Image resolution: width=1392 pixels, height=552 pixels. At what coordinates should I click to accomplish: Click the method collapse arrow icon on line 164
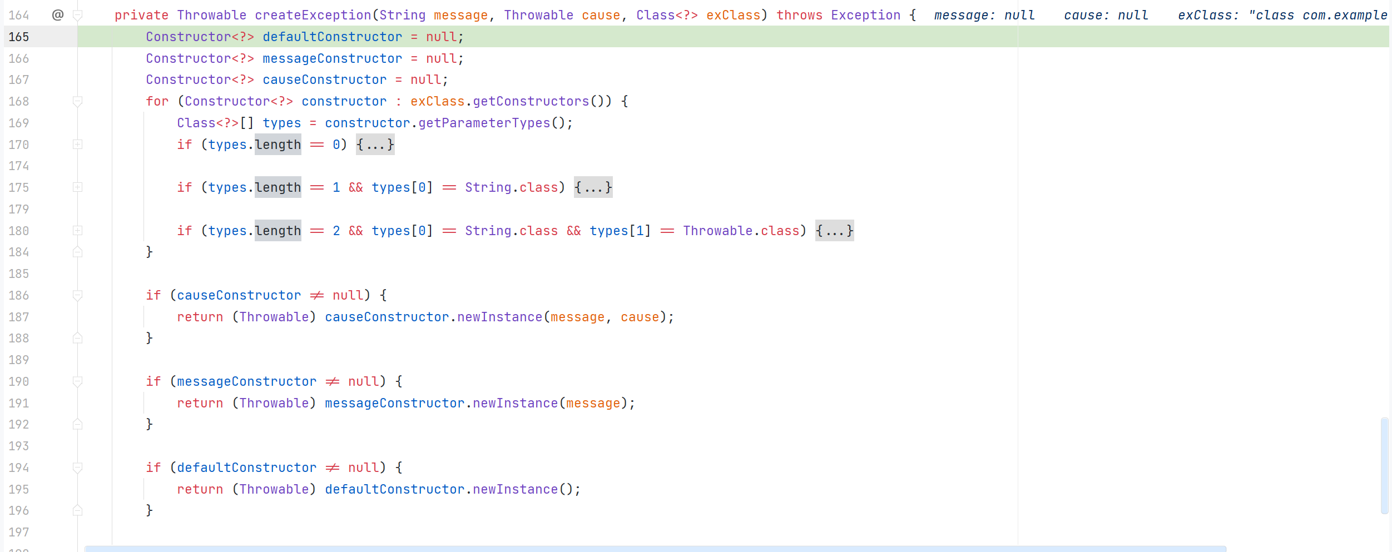[x=77, y=15]
